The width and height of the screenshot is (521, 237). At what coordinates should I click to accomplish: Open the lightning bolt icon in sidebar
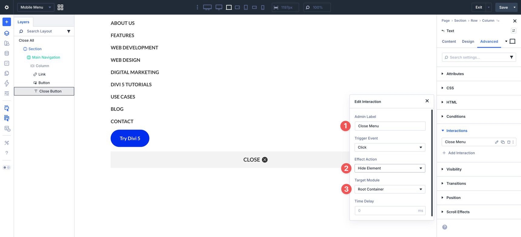[7, 83]
